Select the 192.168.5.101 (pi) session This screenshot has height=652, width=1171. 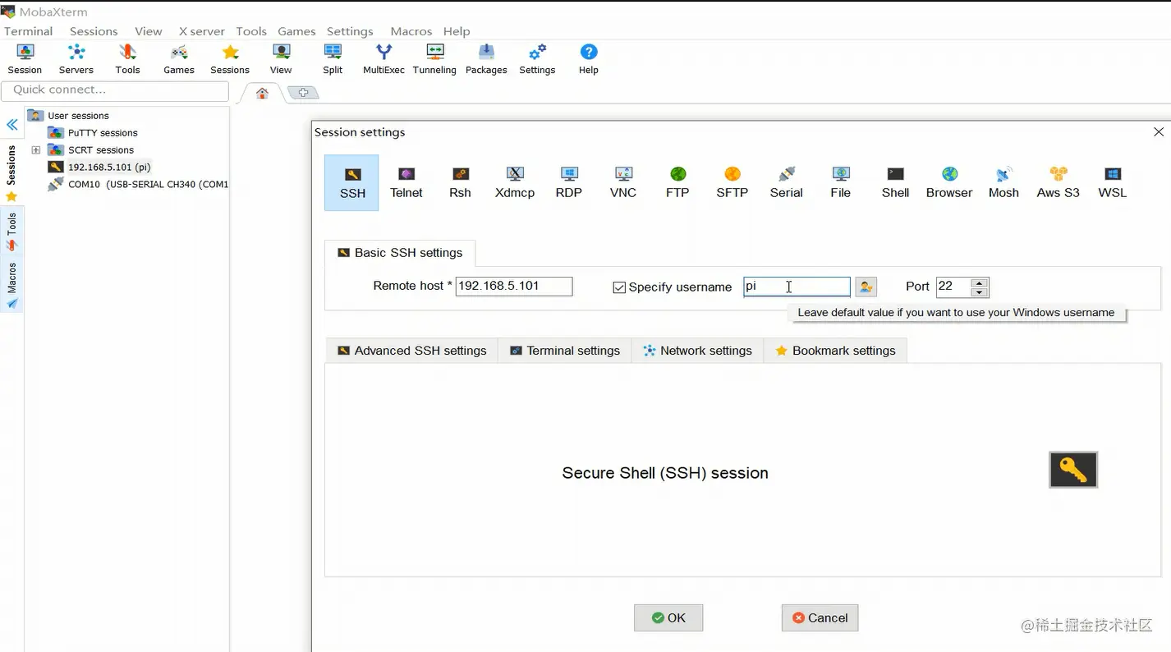(109, 168)
